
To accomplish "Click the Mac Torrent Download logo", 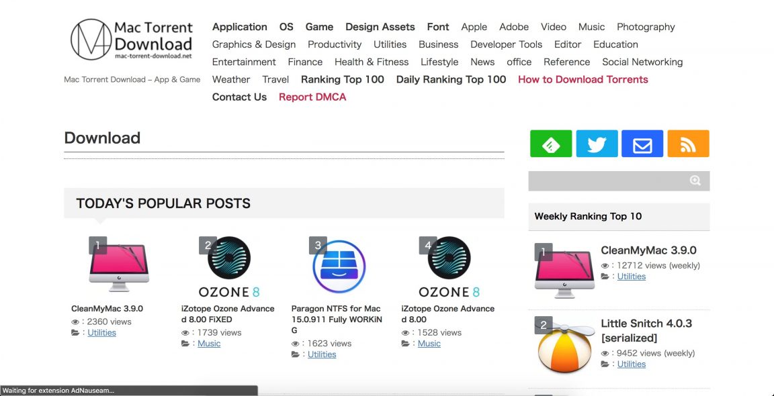I will [131, 40].
